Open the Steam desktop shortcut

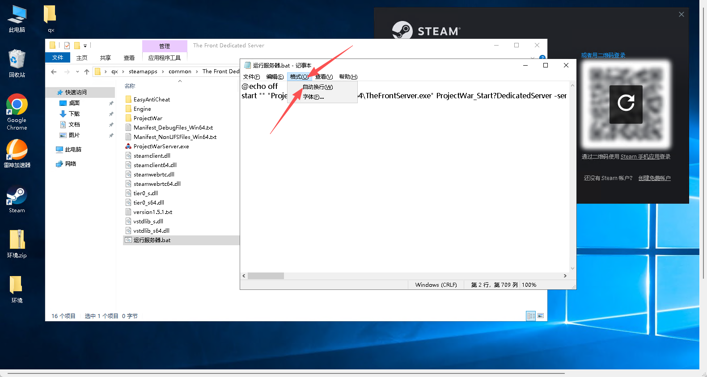click(17, 197)
